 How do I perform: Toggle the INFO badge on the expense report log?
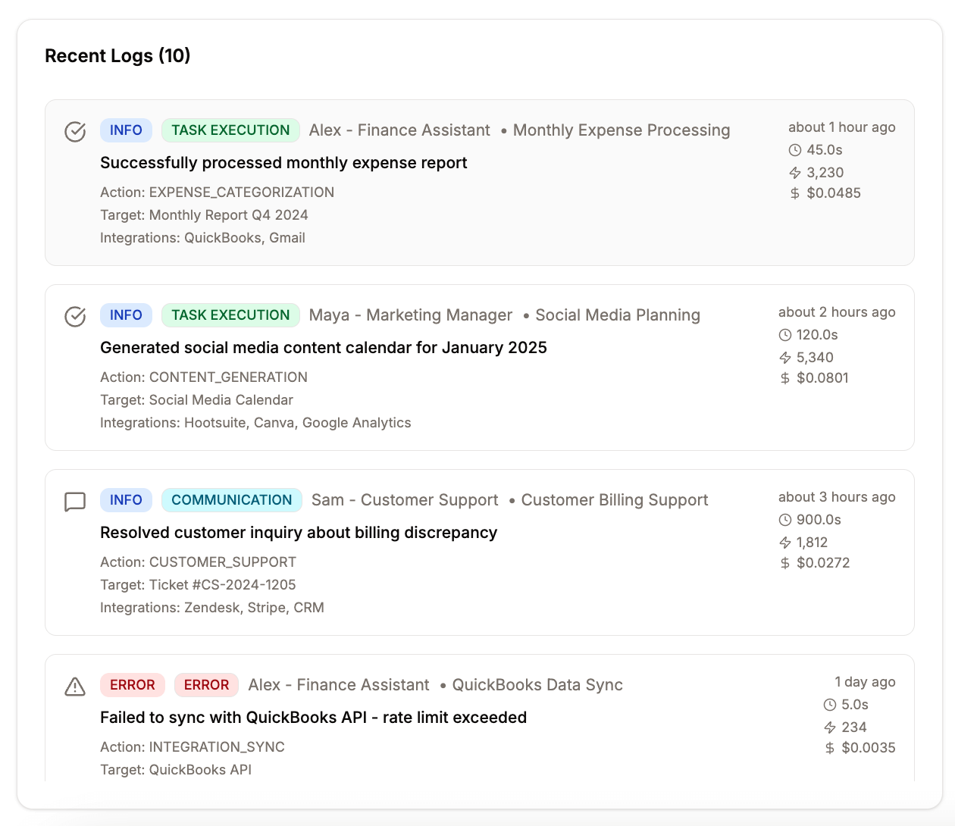[126, 130]
